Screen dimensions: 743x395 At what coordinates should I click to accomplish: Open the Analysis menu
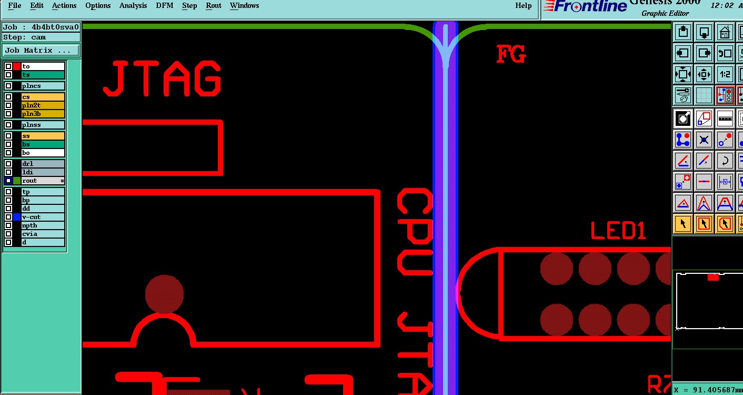pos(133,6)
